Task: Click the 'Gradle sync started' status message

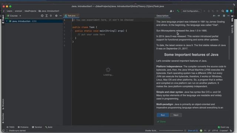Action: pyautogui.click(x=17, y=130)
